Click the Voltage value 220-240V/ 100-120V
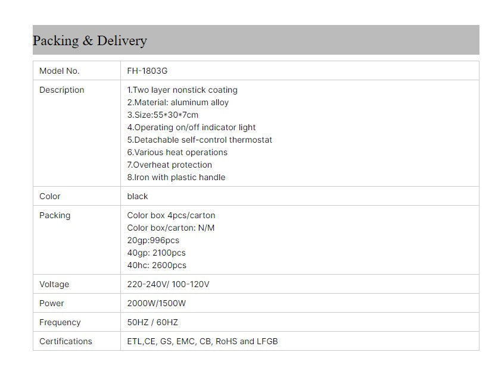Viewport: 492px width, 365px height. coord(168,284)
